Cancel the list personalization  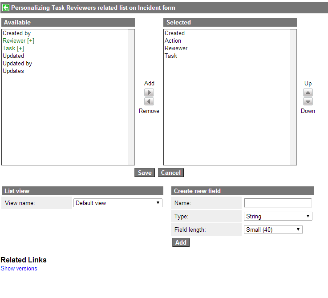point(171,173)
